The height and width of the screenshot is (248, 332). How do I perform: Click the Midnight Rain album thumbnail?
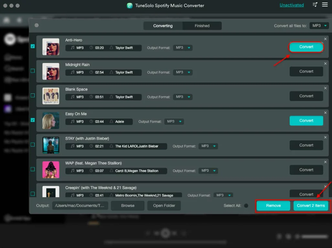point(51,71)
